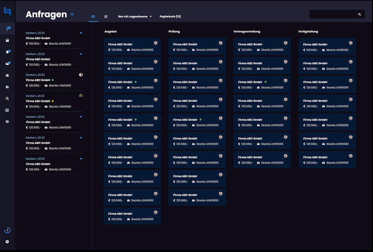Open settings via the gear icon
This screenshot has width=373, height=252.
[7, 241]
